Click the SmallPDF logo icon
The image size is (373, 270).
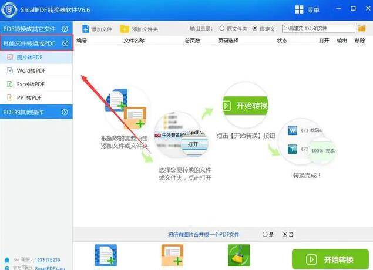pyautogui.click(x=9, y=10)
